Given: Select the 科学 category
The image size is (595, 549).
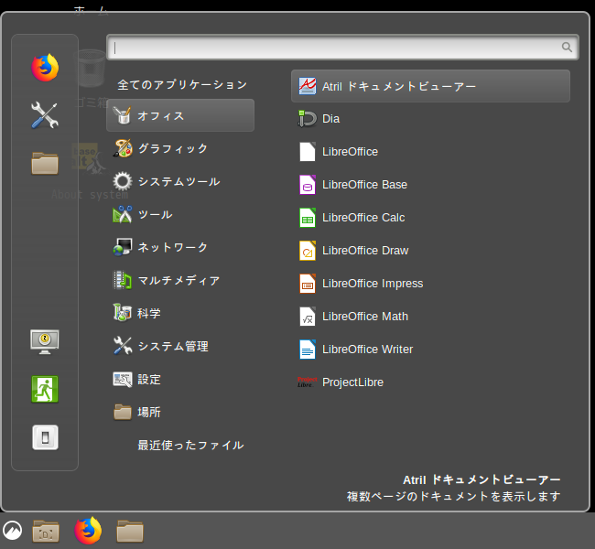Looking at the screenshot, I should click(180, 314).
